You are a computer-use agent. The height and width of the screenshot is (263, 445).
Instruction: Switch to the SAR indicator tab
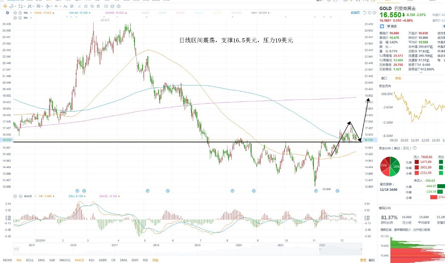tap(52, 260)
